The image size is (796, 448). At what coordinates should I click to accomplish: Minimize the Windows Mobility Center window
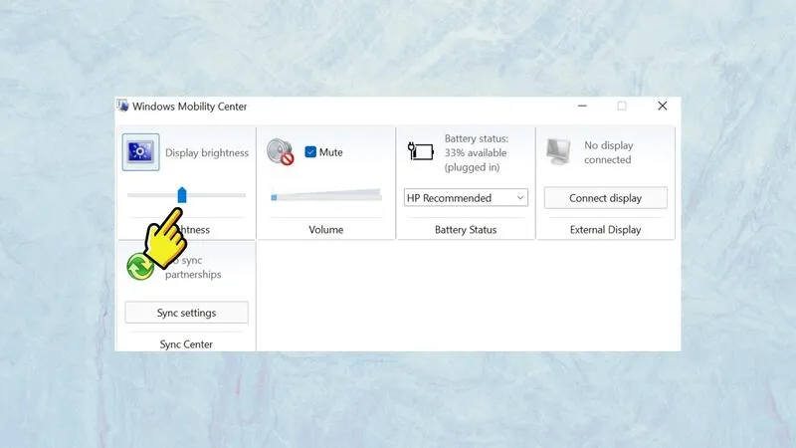pos(582,107)
